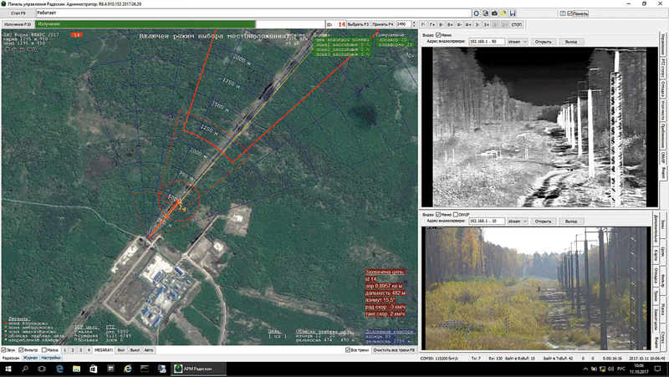Open command prompt icon on taskbar

[145, 369]
